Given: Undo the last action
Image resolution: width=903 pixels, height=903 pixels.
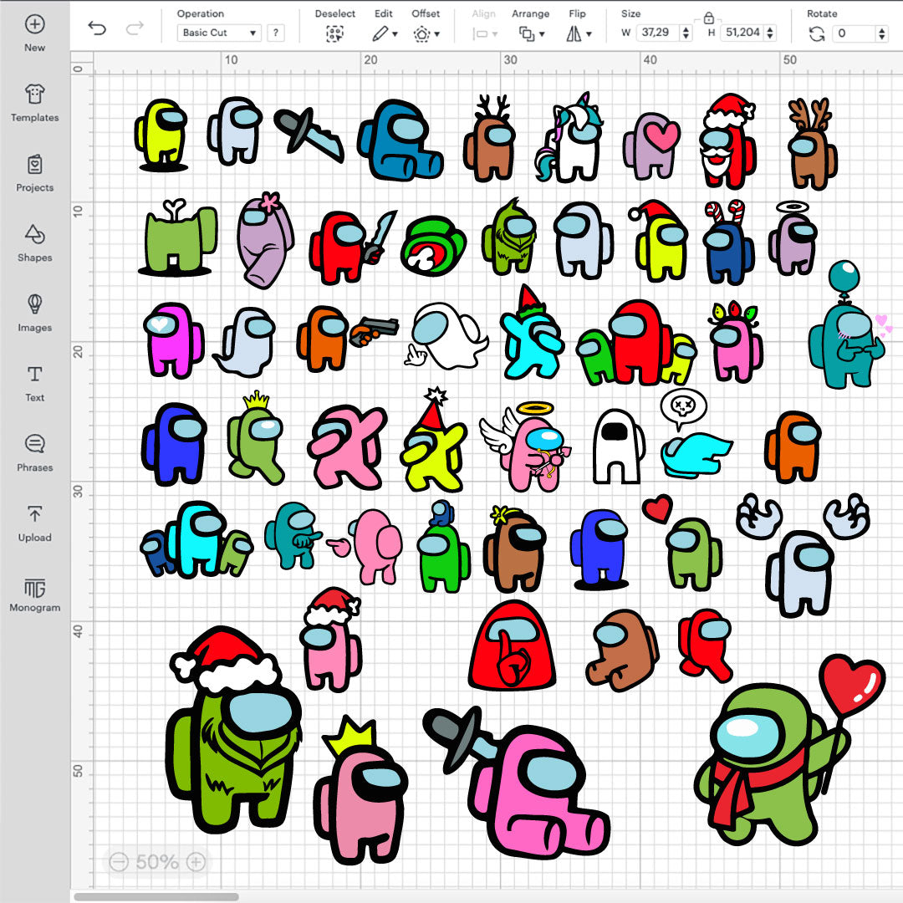Looking at the screenshot, I should 97,28.
